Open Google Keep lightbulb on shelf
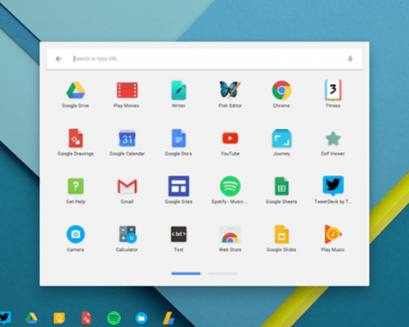Image resolution: width=409 pixels, height=327 pixels. [59, 318]
